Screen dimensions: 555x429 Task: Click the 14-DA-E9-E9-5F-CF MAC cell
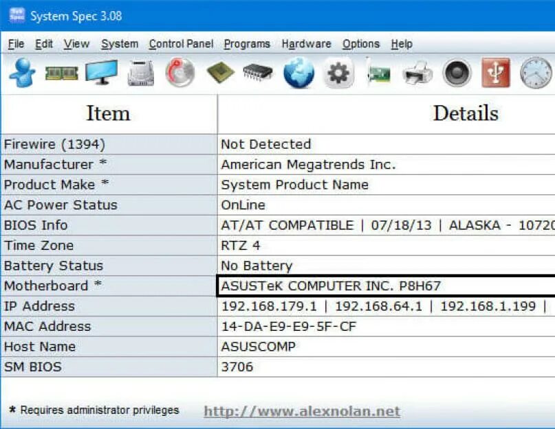pyautogui.click(x=387, y=326)
